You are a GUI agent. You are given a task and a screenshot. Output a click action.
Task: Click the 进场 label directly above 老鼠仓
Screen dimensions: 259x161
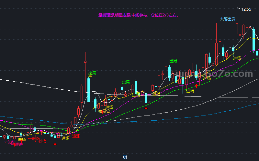point(109,107)
